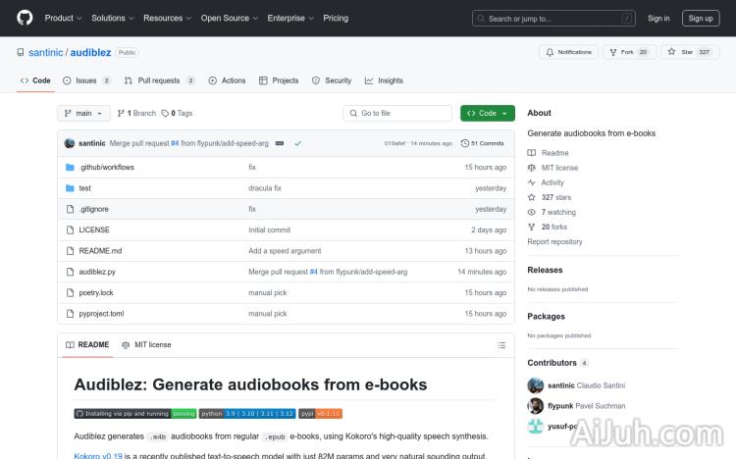This screenshot has height=459, width=736.
Task: Open the Contributors heading link
Action: pos(557,363)
